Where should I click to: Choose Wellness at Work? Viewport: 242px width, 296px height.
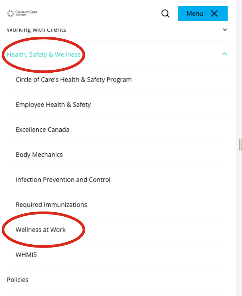pos(41,230)
